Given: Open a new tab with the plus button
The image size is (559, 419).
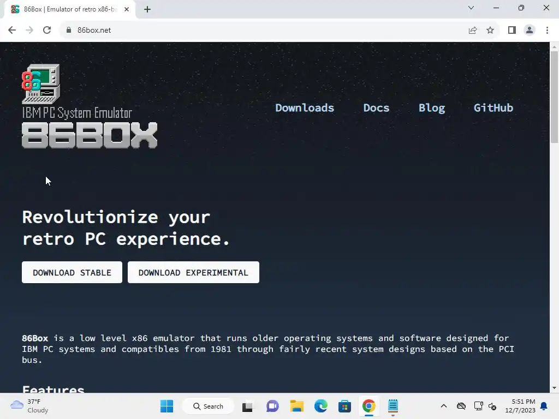Looking at the screenshot, I should click(147, 9).
